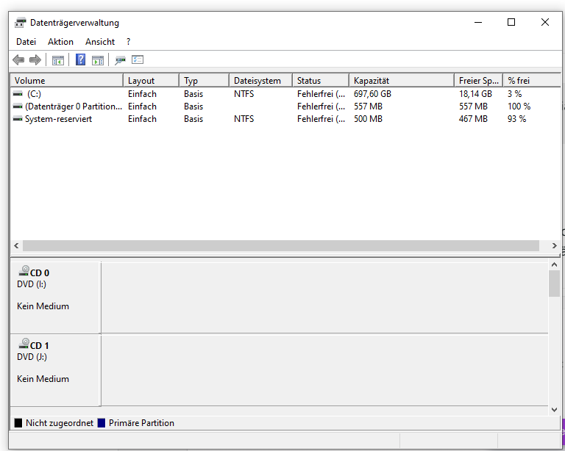Select the (Datenträger 0 Partition... volume row
Viewport: 565px width, 451px height.
[285, 107]
